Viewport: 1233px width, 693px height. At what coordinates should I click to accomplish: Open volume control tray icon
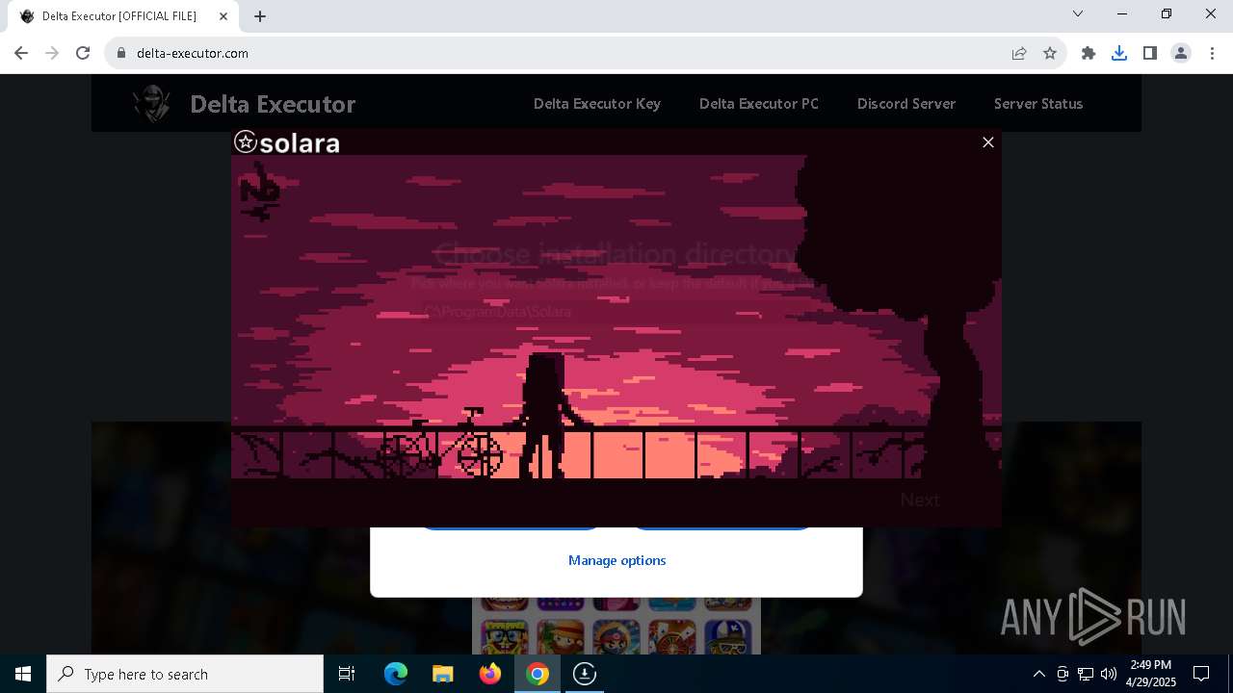click(1109, 674)
